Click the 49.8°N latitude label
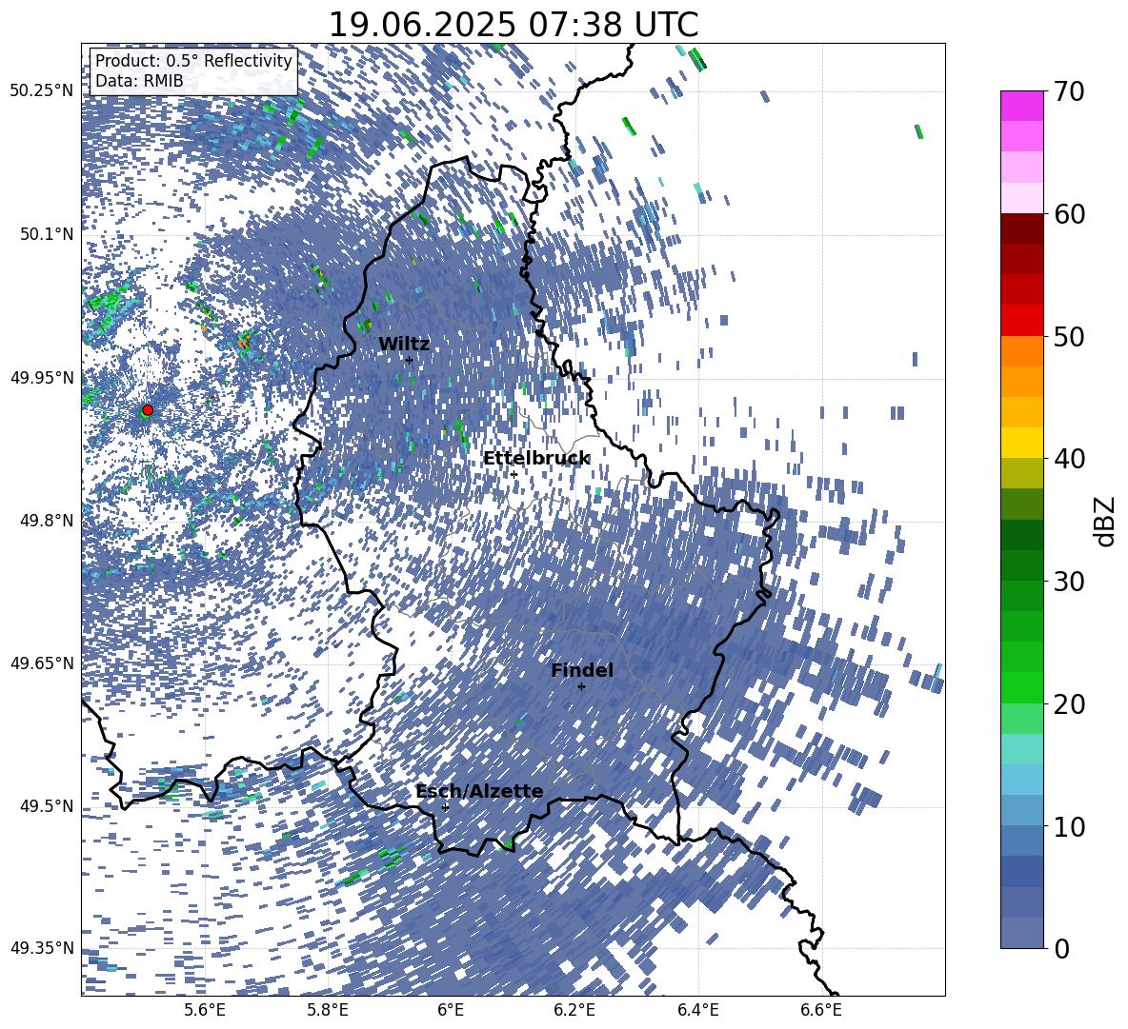The image size is (1128, 1029). tap(46, 521)
